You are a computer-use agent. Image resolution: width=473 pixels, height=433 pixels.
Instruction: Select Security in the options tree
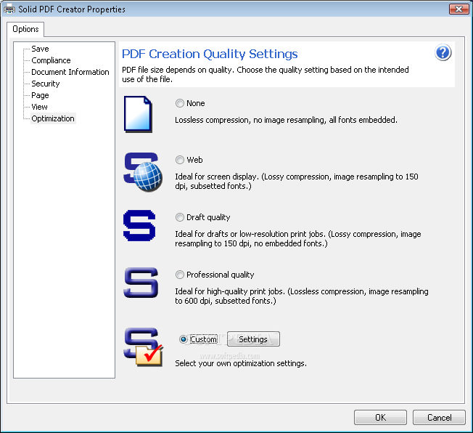pos(46,84)
